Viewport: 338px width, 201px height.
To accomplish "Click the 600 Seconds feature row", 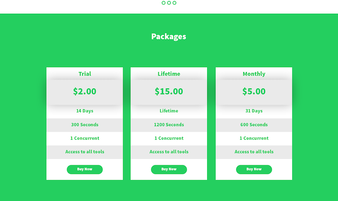I will (254, 125).
